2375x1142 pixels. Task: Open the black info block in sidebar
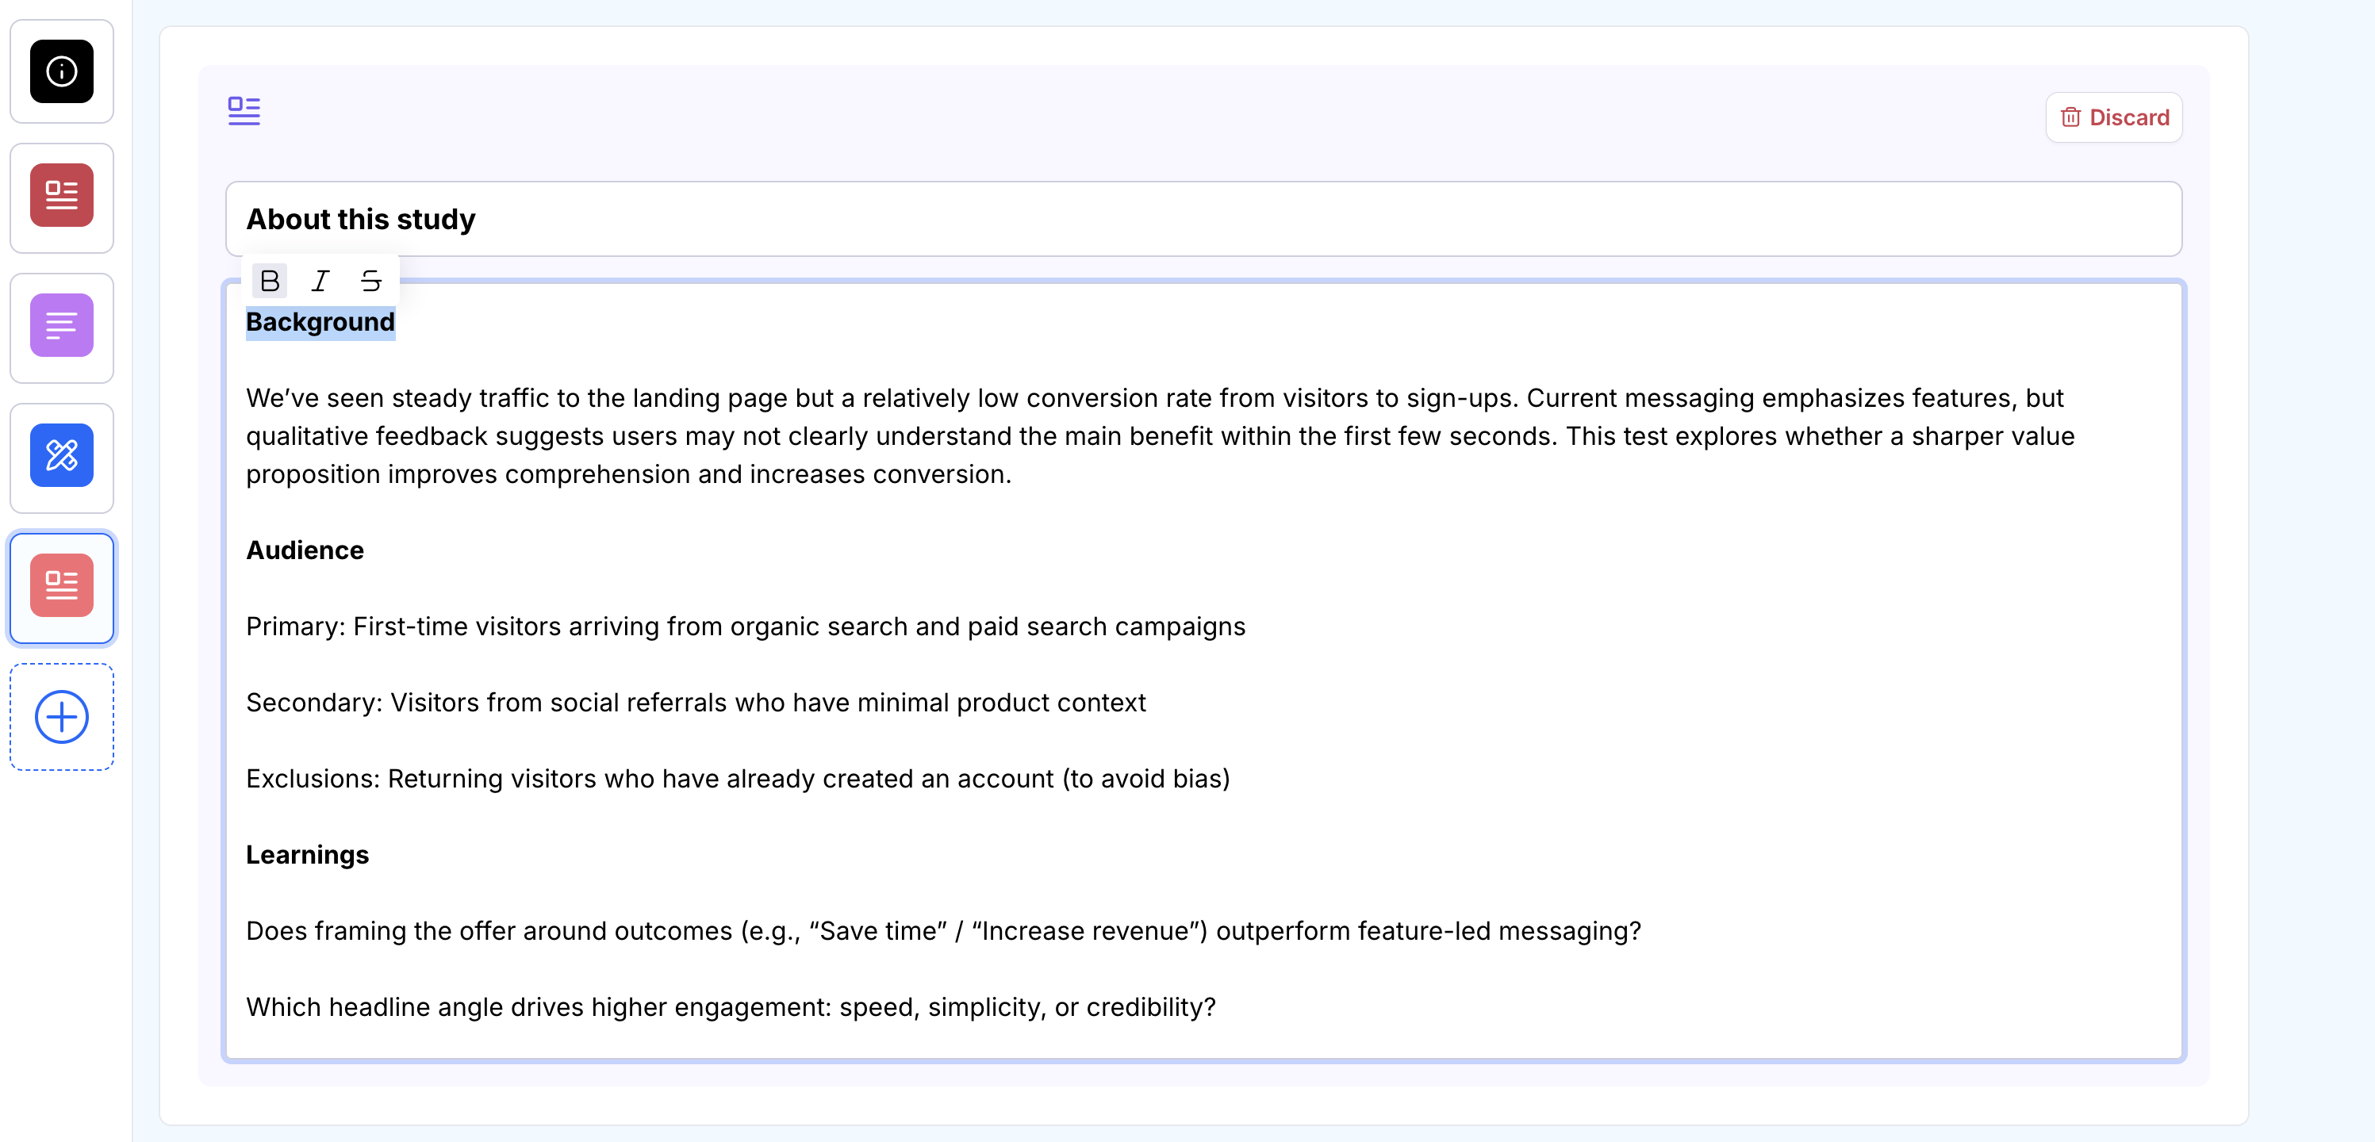(62, 71)
